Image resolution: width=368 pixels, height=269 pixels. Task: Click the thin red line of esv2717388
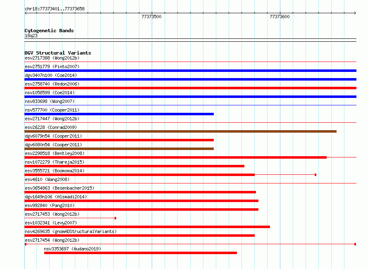[190, 62]
